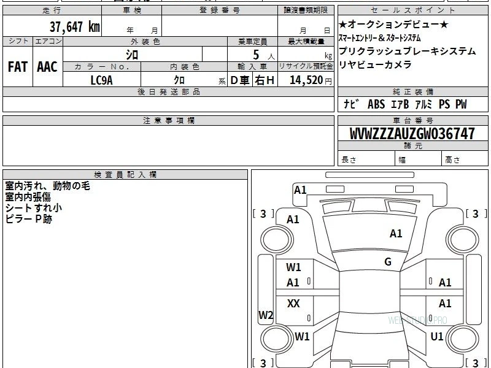Select the U1 mark on the diagram
Screen dimensions: 491x368
pyautogui.click(x=437, y=337)
